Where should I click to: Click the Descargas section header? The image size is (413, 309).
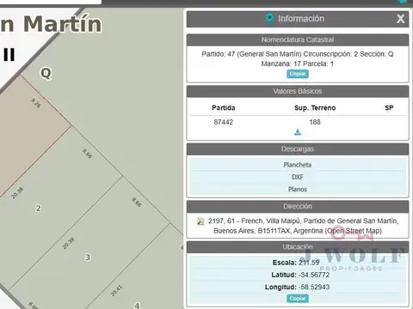(x=298, y=149)
